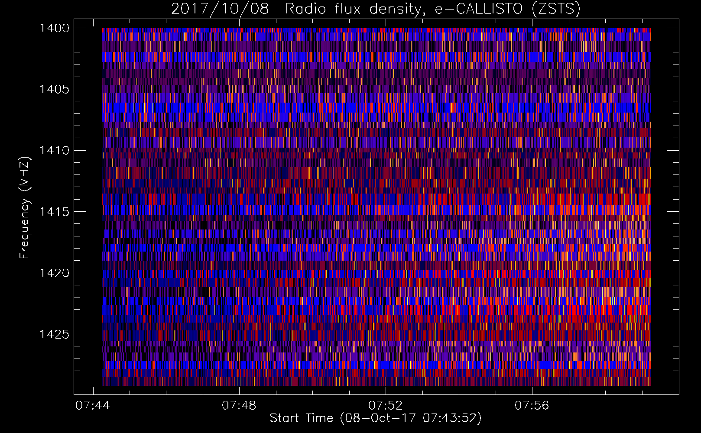Select the 1405 frequency axis label

54,89
